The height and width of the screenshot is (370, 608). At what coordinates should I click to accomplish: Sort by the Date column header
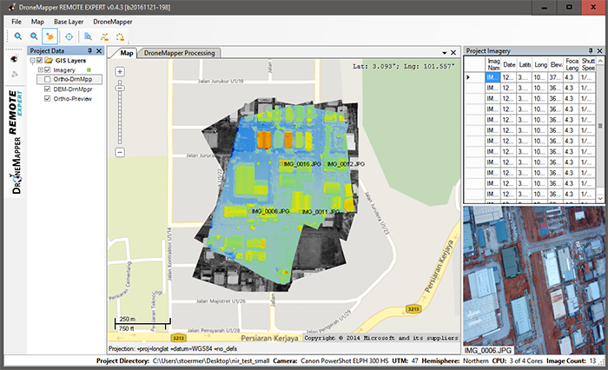pyautogui.click(x=509, y=63)
